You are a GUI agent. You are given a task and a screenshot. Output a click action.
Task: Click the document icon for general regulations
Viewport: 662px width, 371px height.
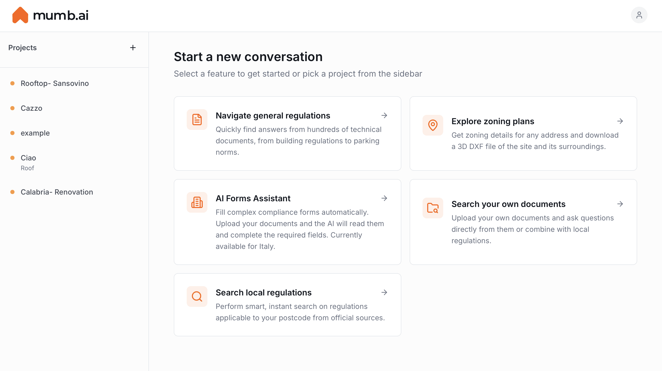(x=197, y=120)
